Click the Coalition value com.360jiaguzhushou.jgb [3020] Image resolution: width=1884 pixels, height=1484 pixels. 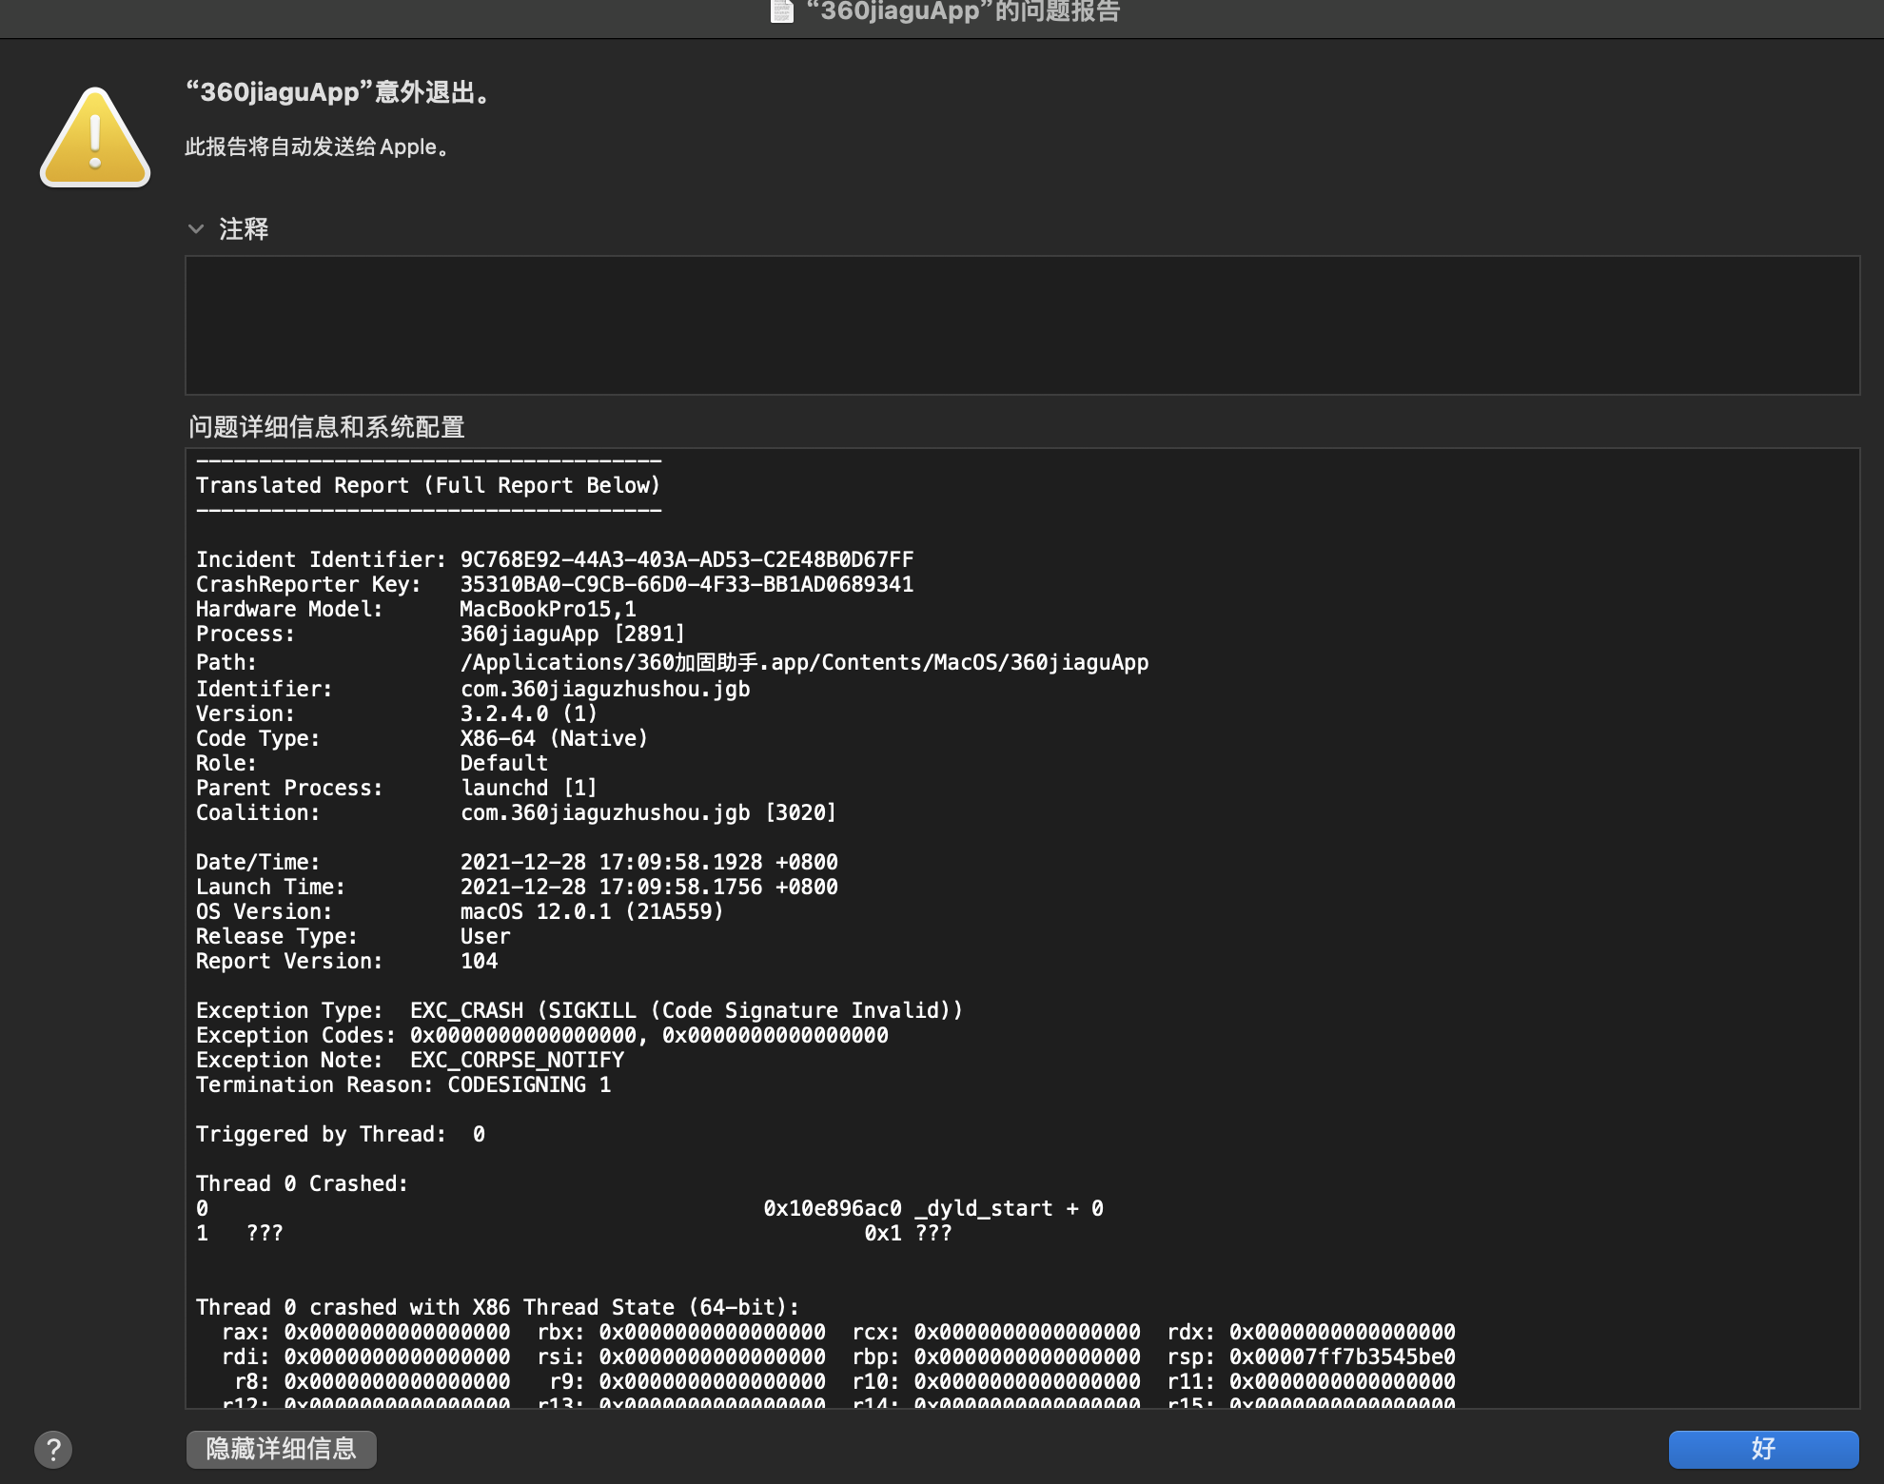click(648, 812)
